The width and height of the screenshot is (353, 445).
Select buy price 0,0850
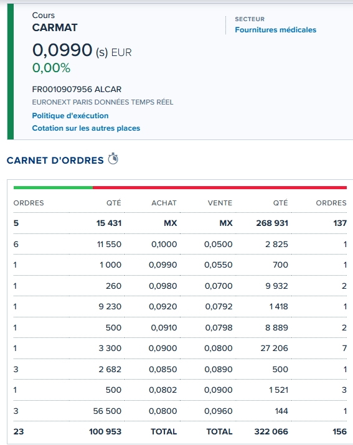point(163,369)
